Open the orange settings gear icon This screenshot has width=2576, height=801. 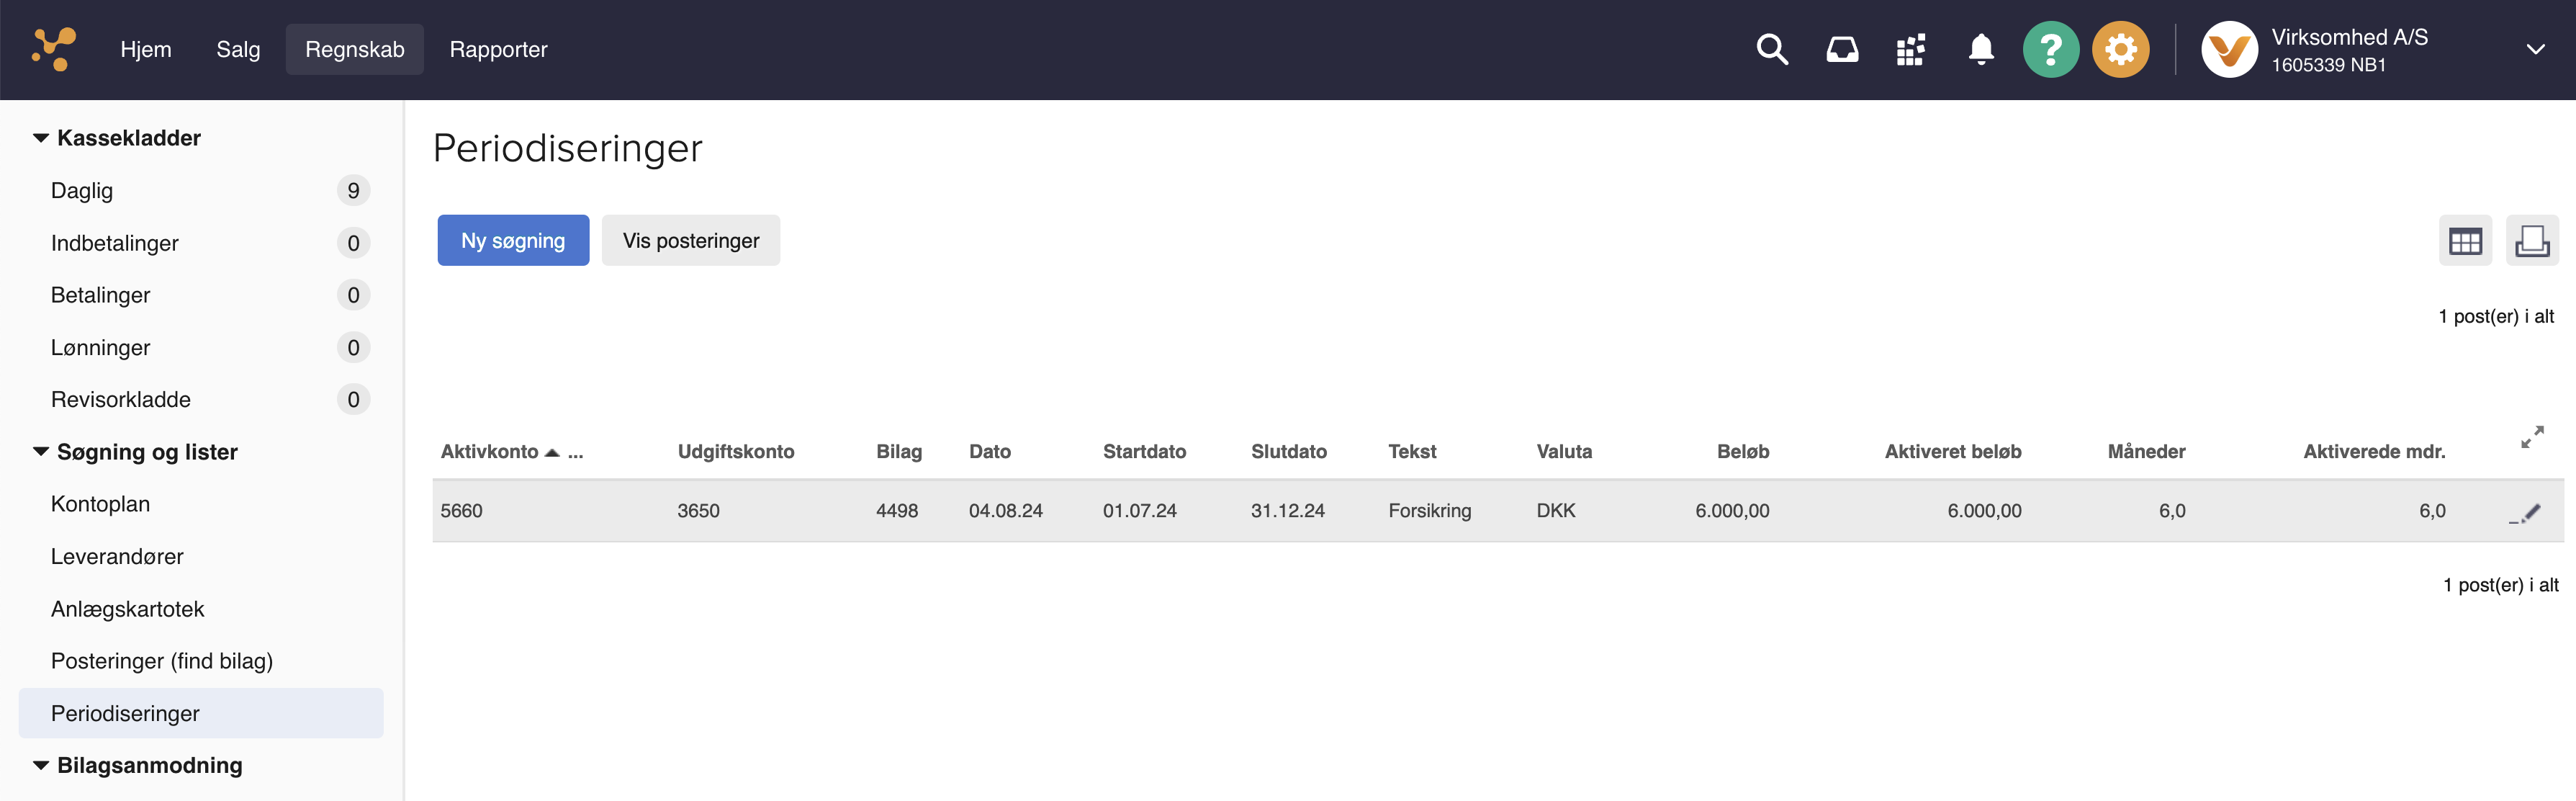(2120, 49)
